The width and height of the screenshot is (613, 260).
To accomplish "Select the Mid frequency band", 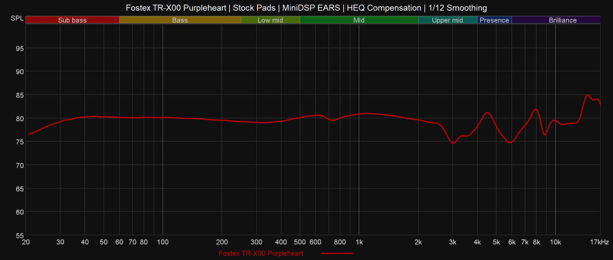I will pos(359,20).
